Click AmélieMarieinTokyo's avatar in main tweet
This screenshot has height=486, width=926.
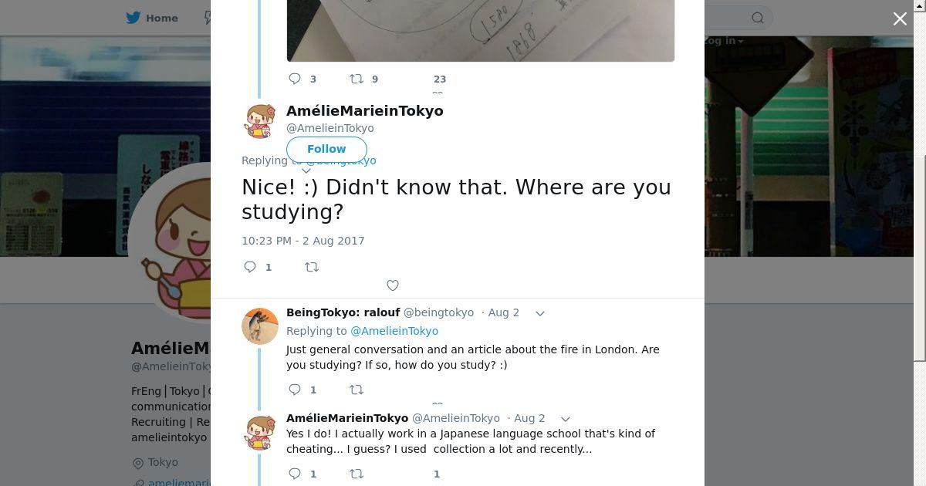260,121
